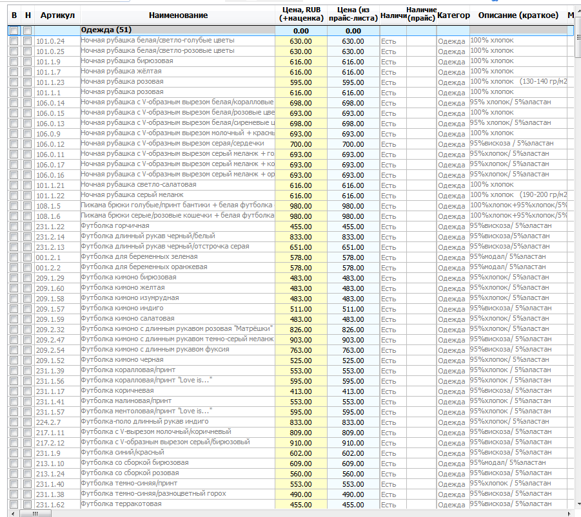Tick the В checkbox for article 101.0.24
This screenshot has height=517, width=581.
click(14, 41)
